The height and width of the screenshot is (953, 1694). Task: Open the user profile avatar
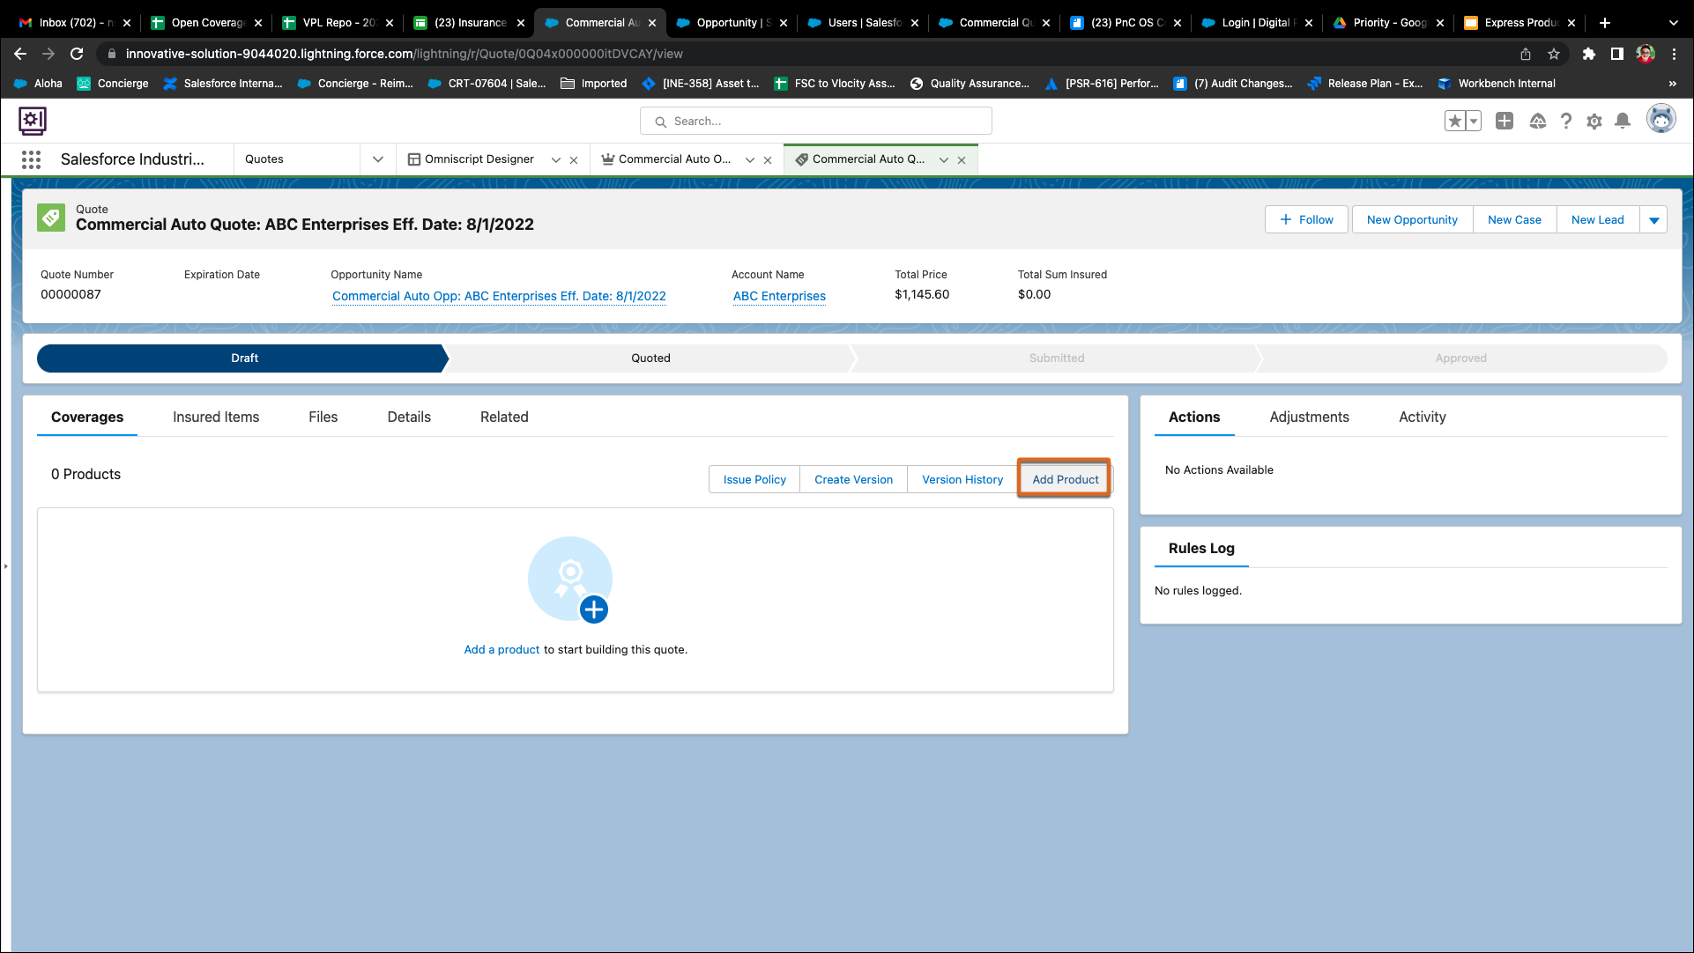[x=1661, y=119]
